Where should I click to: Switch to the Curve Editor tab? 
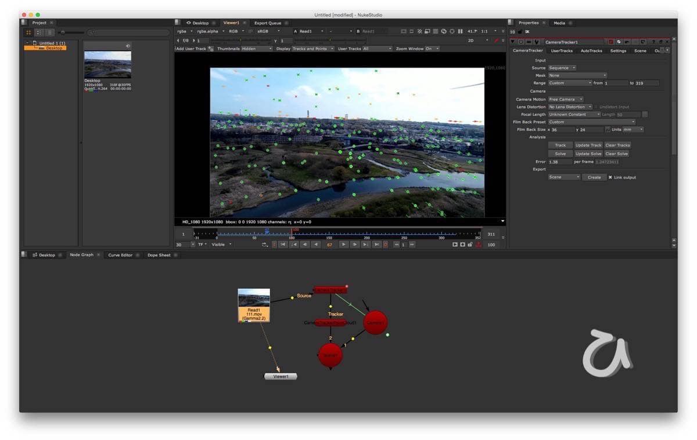click(x=120, y=255)
